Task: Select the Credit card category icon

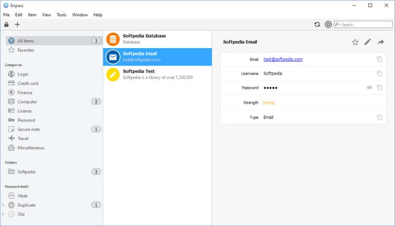Action: coord(12,83)
